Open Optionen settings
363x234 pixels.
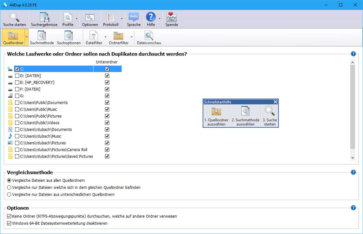[x=90, y=19]
